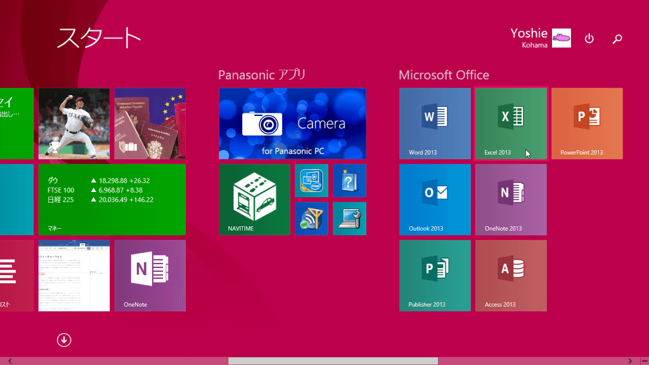Viewport: 649px width, 365px height.
Task: Click the scrollbar left arrow
Action: [x=10, y=361]
